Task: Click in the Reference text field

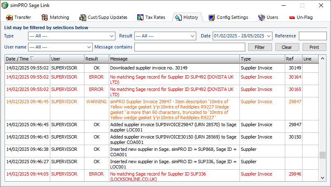Action: click(x=312, y=36)
